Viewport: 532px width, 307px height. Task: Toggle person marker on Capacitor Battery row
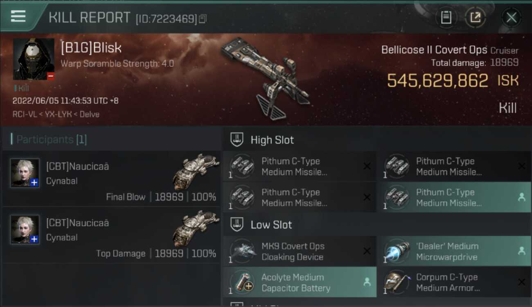[x=367, y=282]
